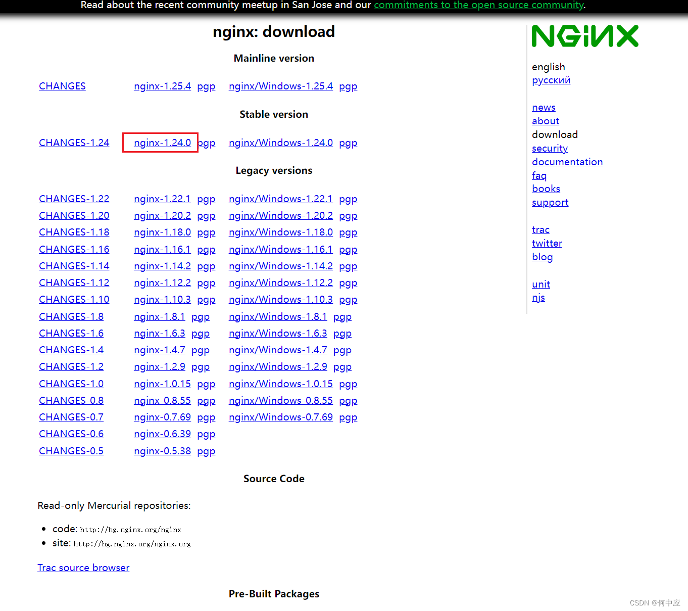Download nginx-0.6.39
This screenshot has height=611, width=688.
point(162,434)
